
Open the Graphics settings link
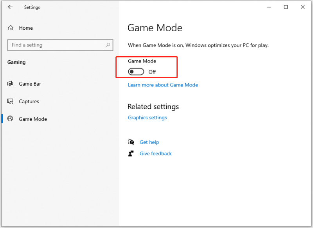click(x=148, y=118)
